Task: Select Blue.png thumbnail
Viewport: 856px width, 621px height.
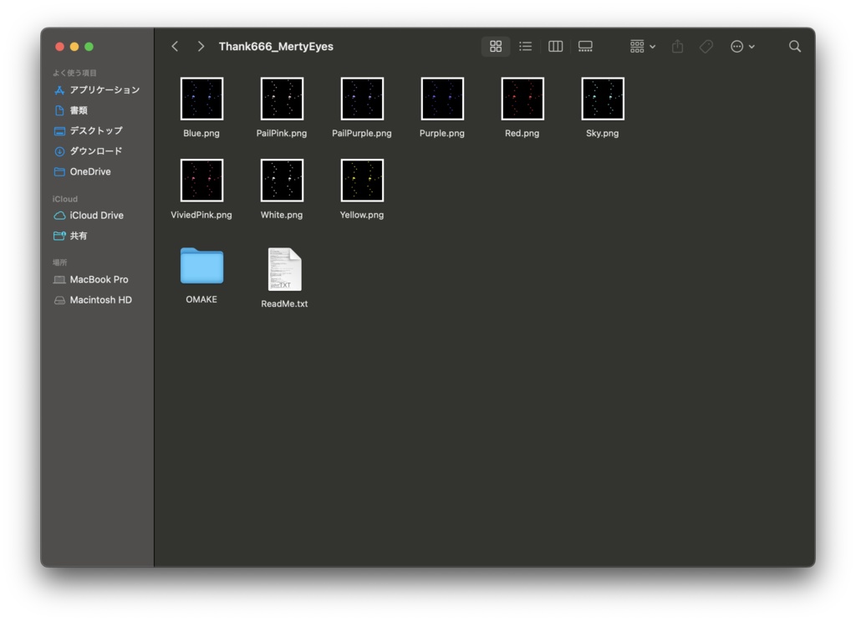Action: coord(201,99)
